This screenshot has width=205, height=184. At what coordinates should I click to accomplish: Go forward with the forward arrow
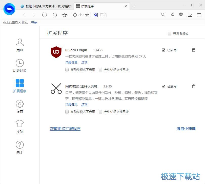(x=34, y=15)
